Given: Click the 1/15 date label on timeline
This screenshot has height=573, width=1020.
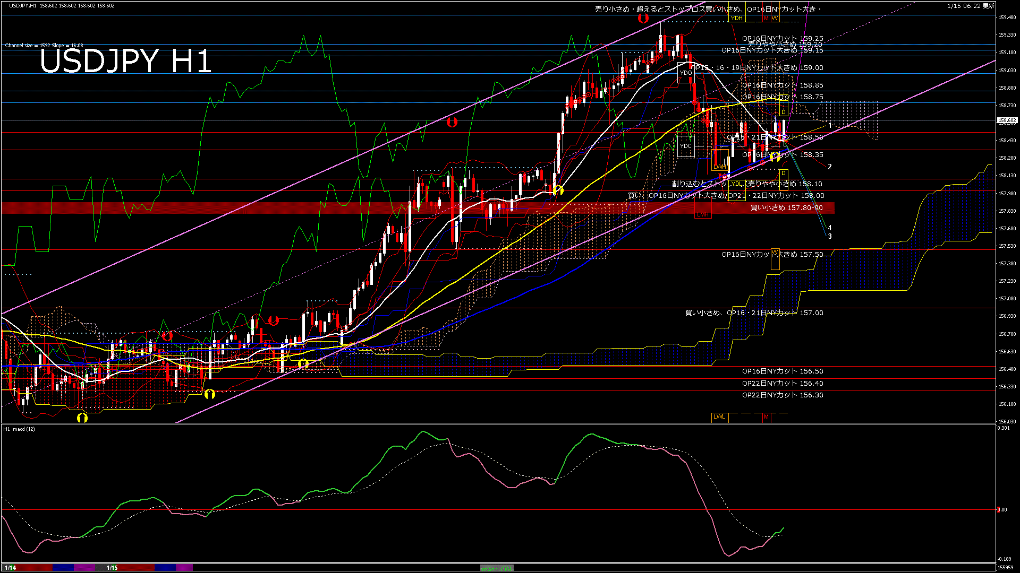Looking at the screenshot, I should tap(112, 568).
